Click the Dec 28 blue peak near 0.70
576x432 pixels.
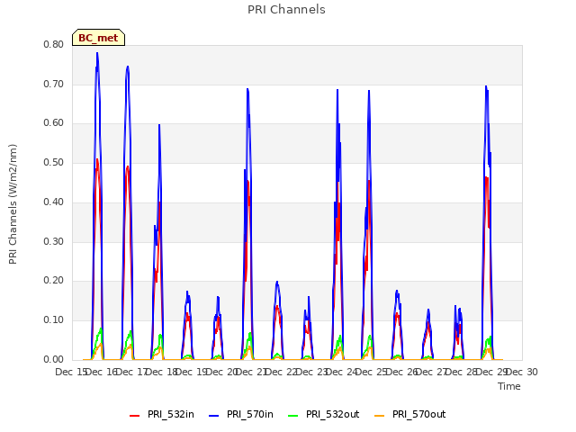point(486,86)
